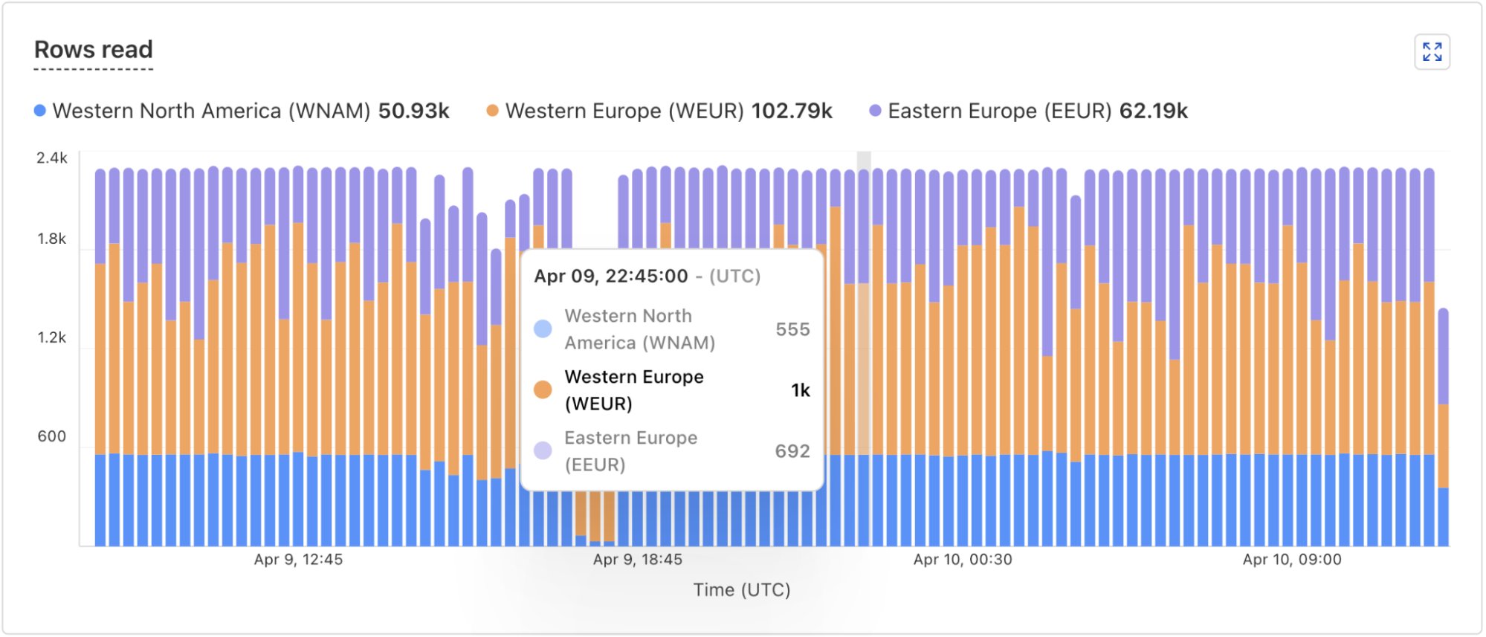
Task: Click the orange WEUR legend dot
Action: [492, 111]
